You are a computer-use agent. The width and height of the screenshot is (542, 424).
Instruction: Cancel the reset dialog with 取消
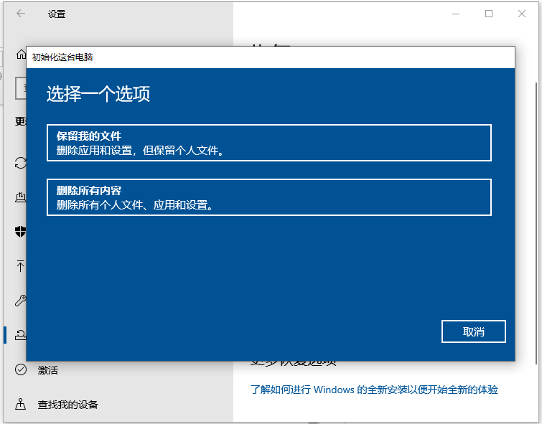pyautogui.click(x=473, y=331)
